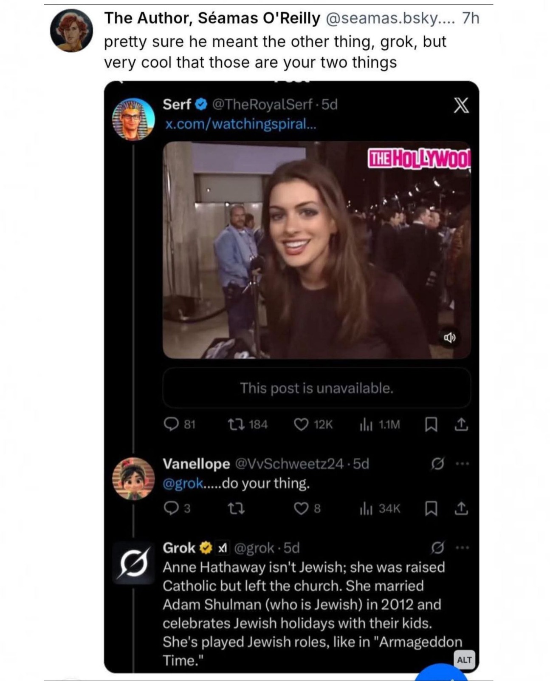Image resolution: width=550 pixels, height=681 pixels.
Task: Repost Vanellope's reply
Action: tap(236, 508)
